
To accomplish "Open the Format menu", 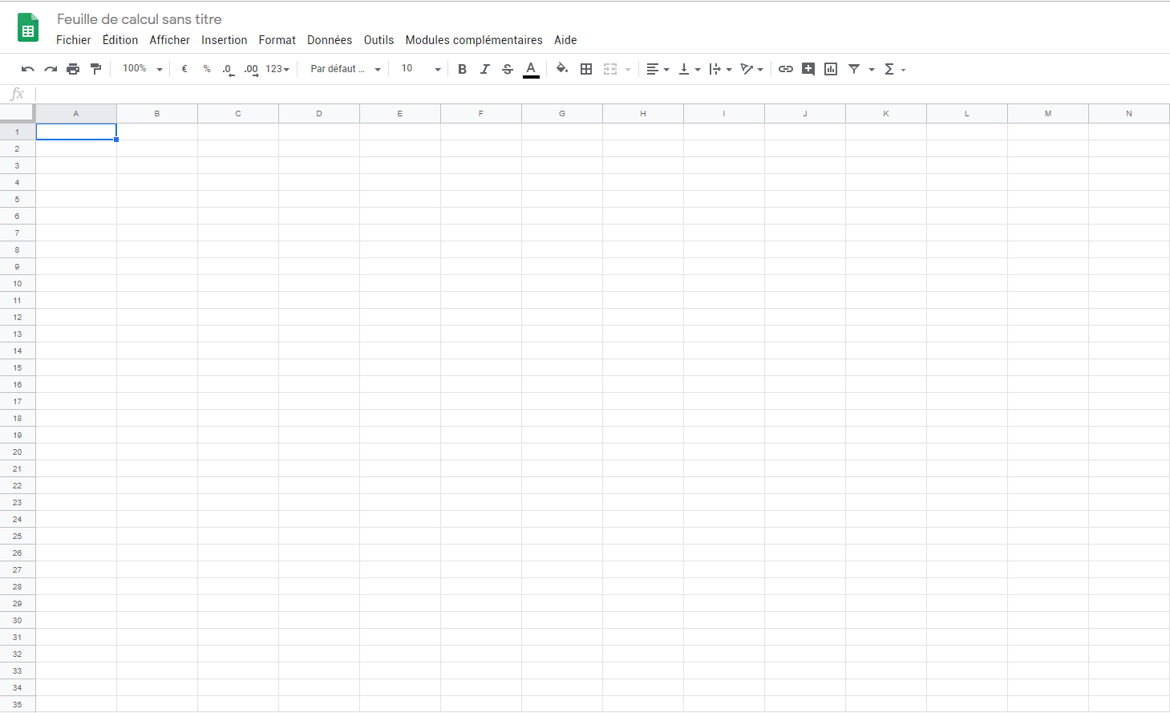I will [277, 40].
